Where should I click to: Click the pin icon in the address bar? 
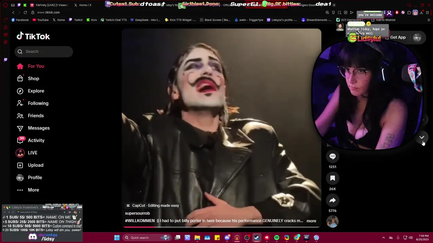pyautogui.click(x=333, y=12)
